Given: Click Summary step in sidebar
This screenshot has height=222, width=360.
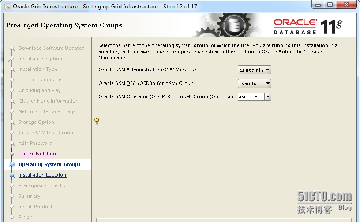Looking at the screenshot, I should coord(30,196).
